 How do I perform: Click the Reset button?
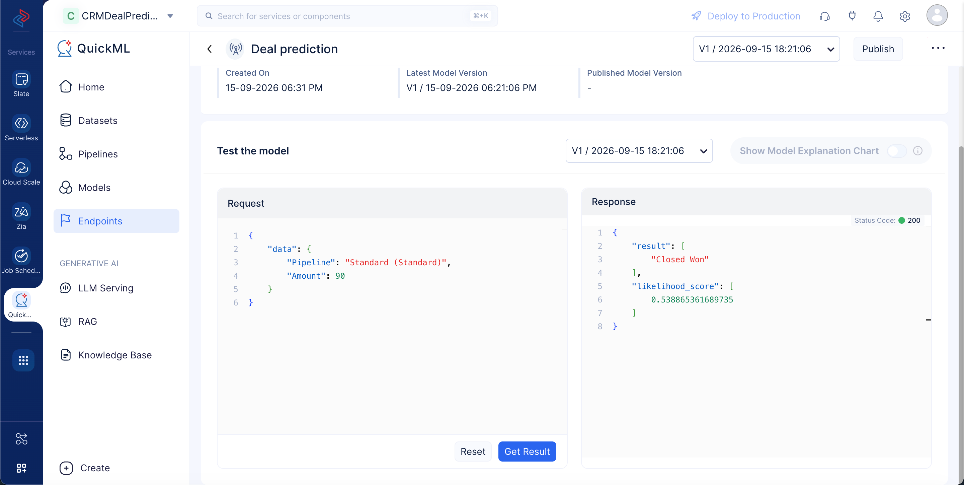pos(473,451)
